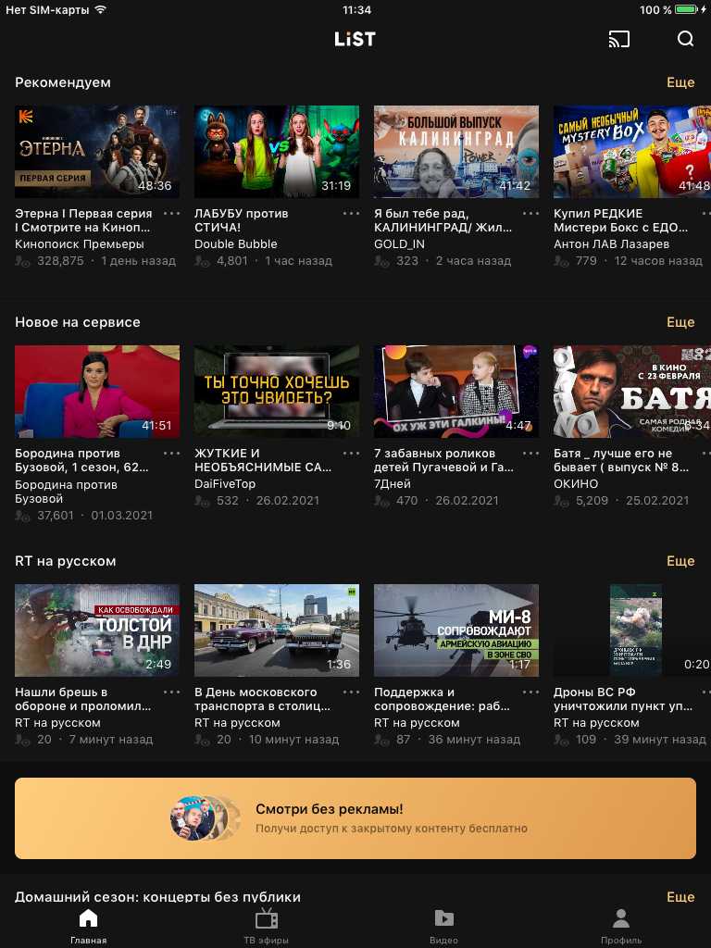Open more options for ЛАБУБУ против СТИЧА
Image resolution: width=711 pixels, height=948 pixels.
pyautogui.click(x=351, y=214)
